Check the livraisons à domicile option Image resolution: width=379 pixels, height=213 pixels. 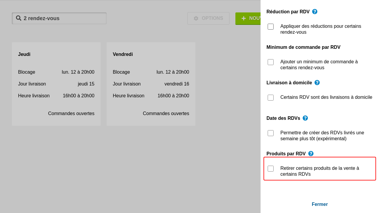(x=271, y=98)
